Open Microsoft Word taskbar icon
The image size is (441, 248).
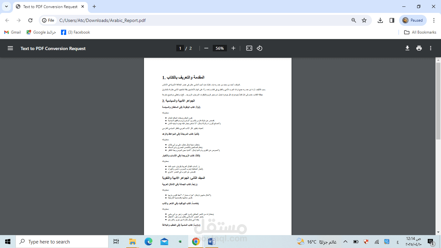(211, 242)
